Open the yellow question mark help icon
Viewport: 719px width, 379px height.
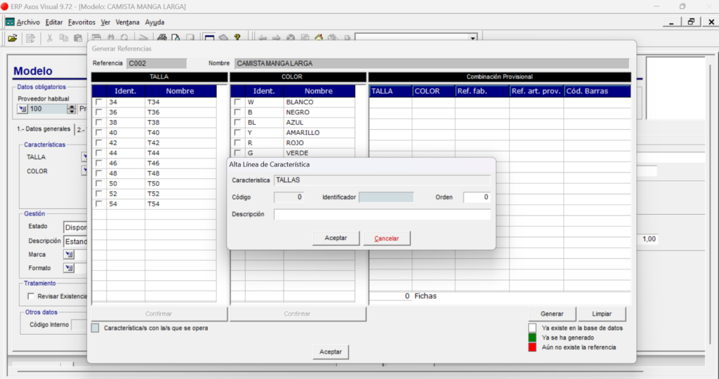[x=237, y=38]
